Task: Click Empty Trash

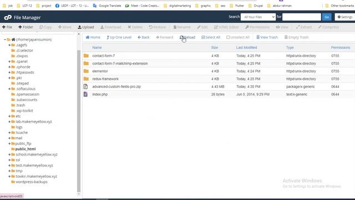Action: click(296, 37)
